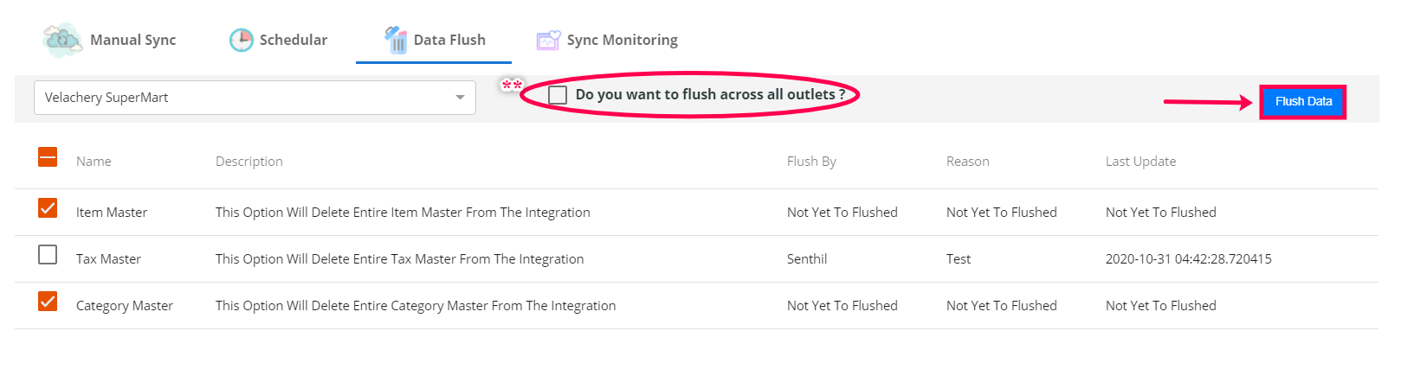
Task: Uncheck the Category Master checkbox
Action: [48, 302]
